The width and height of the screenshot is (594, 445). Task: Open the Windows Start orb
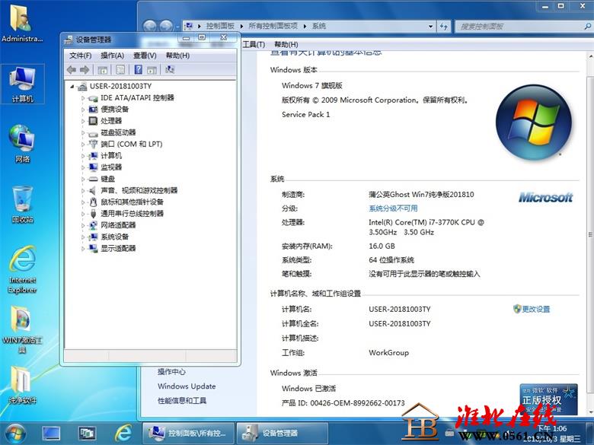coord(14,434)
